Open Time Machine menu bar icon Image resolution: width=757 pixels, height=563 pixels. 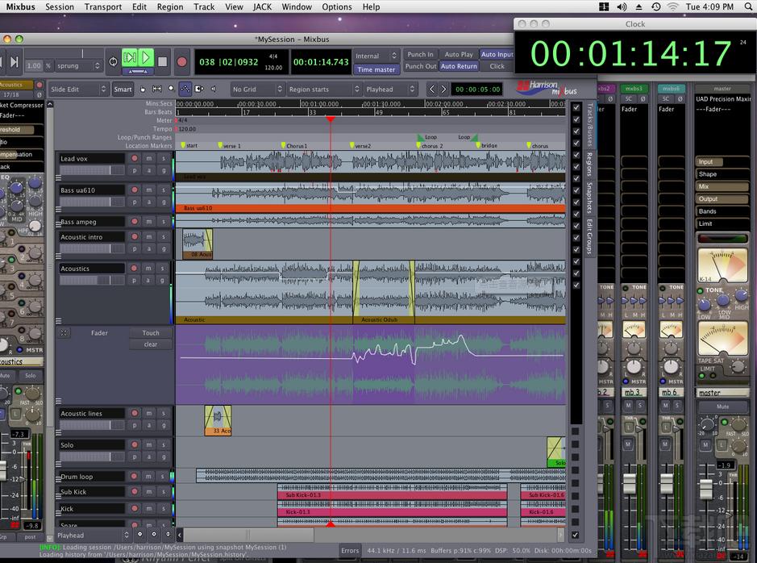tap(655, 6)
